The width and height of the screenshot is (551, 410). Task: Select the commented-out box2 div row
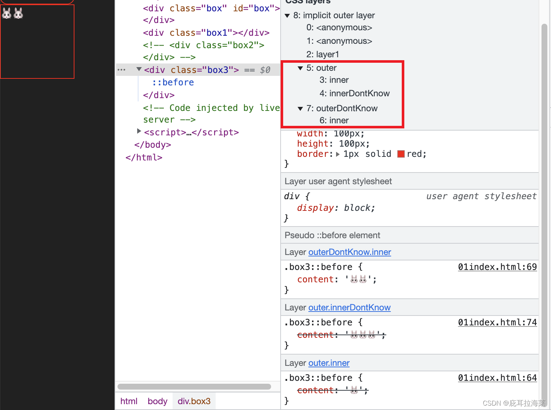coord(204,51)
